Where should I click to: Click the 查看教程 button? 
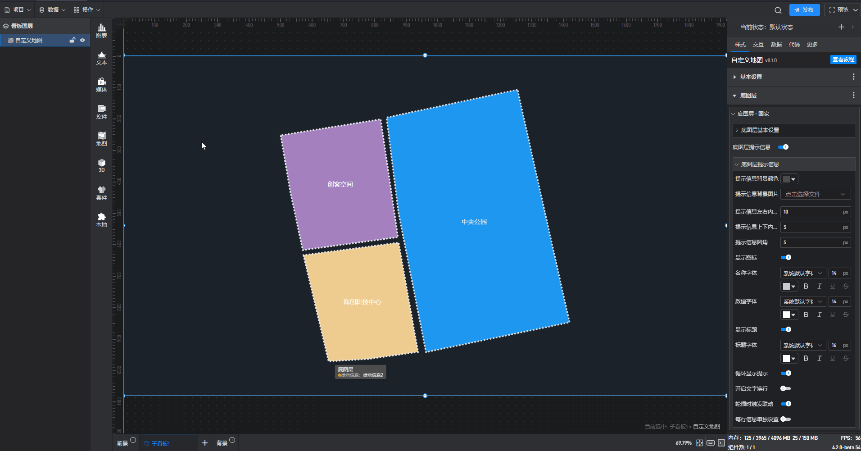pyautogui.click(x=843, y=59)
